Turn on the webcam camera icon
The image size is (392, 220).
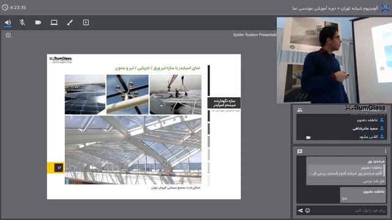tap(38, 23)
